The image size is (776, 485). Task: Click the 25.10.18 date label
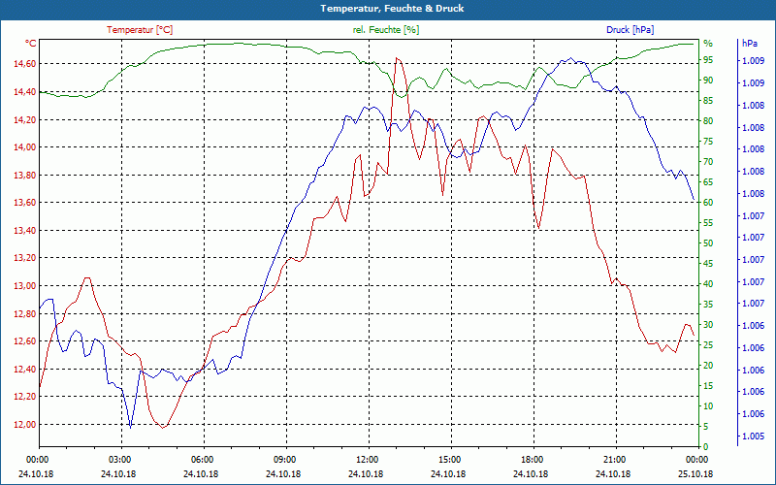click(x=695, y=473)
